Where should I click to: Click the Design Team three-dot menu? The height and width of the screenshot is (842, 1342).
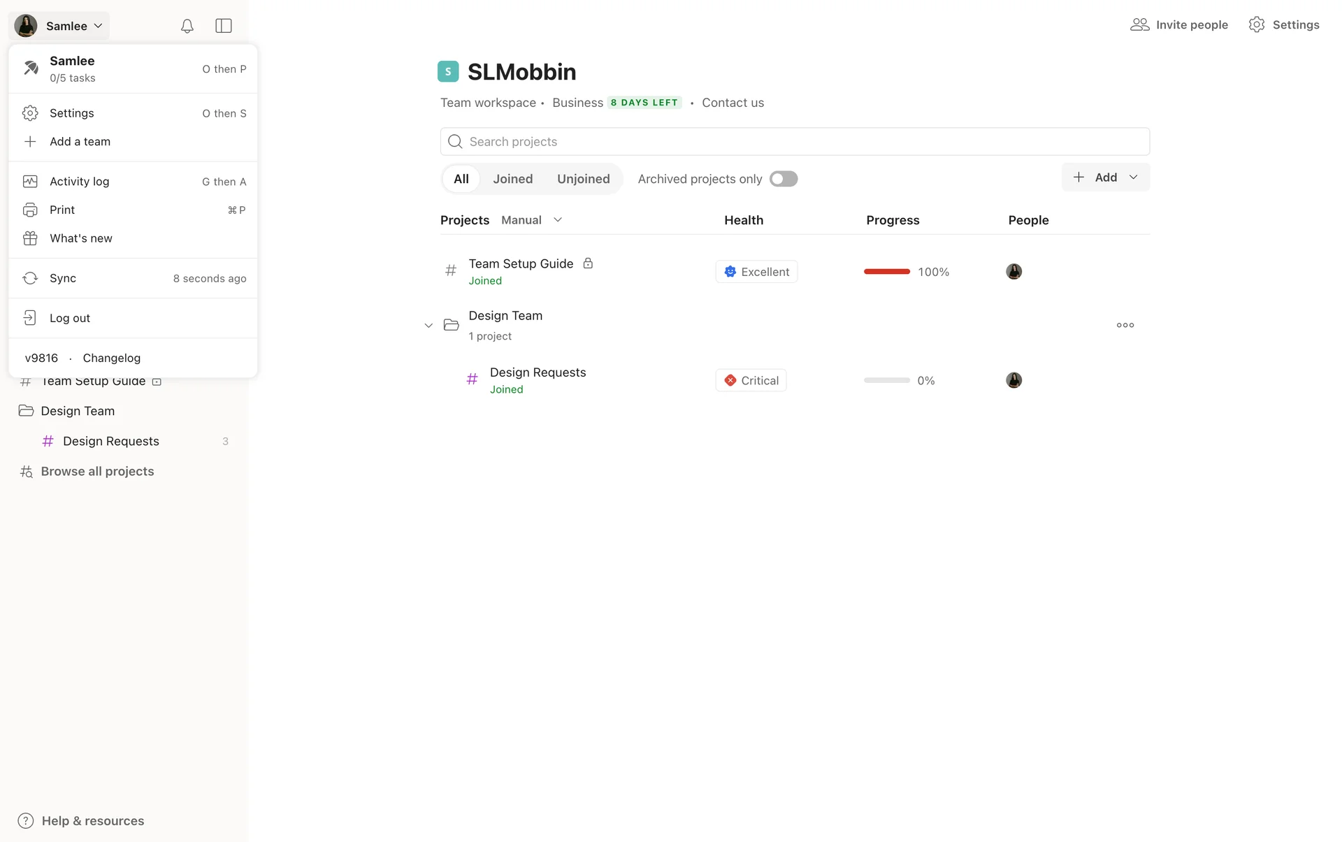tap(1125, 325)
